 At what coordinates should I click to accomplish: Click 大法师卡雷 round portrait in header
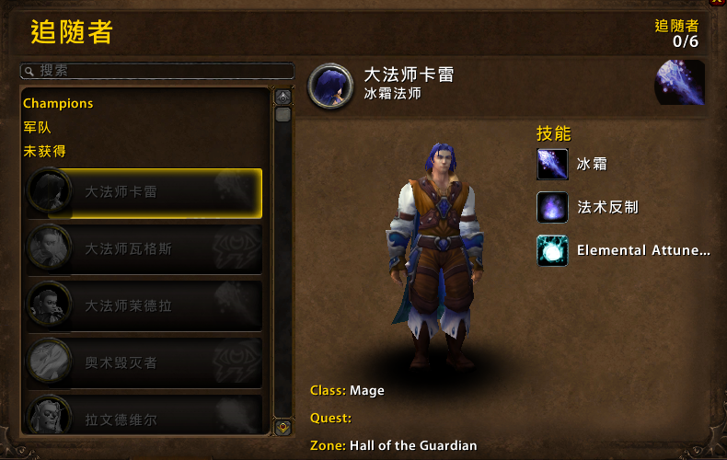[330, 86]
